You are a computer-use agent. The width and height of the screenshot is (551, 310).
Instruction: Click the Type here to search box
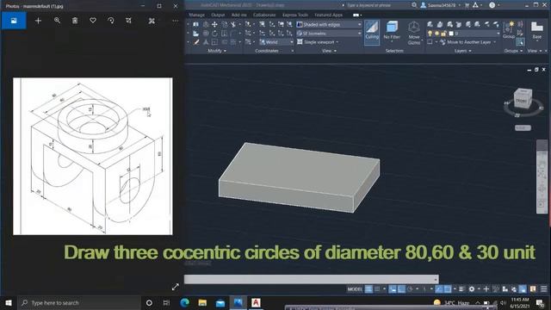point(79,302)
